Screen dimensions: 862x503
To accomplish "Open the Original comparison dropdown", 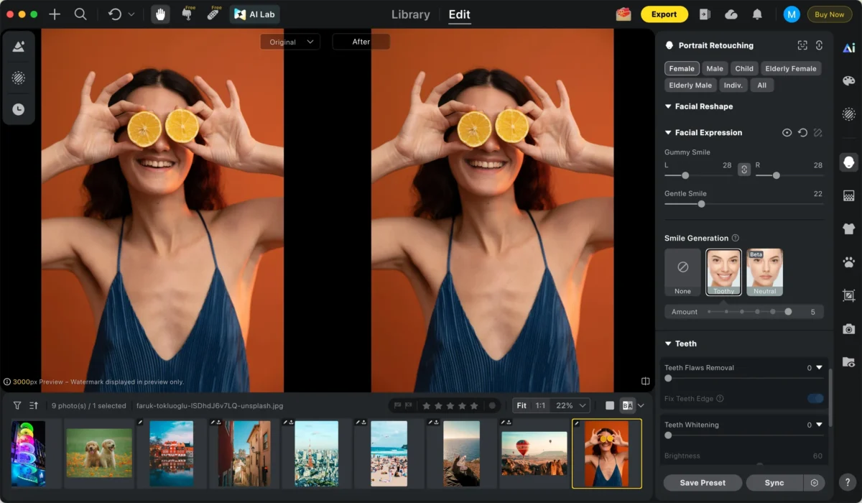I will (289, 41).
